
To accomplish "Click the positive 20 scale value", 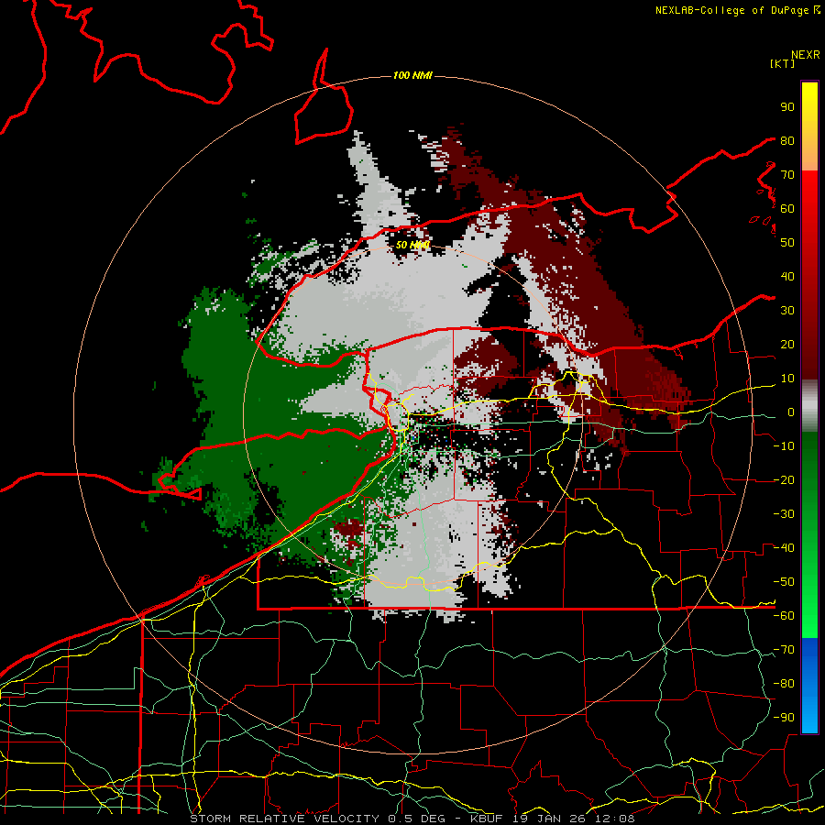I will (787, 344).
